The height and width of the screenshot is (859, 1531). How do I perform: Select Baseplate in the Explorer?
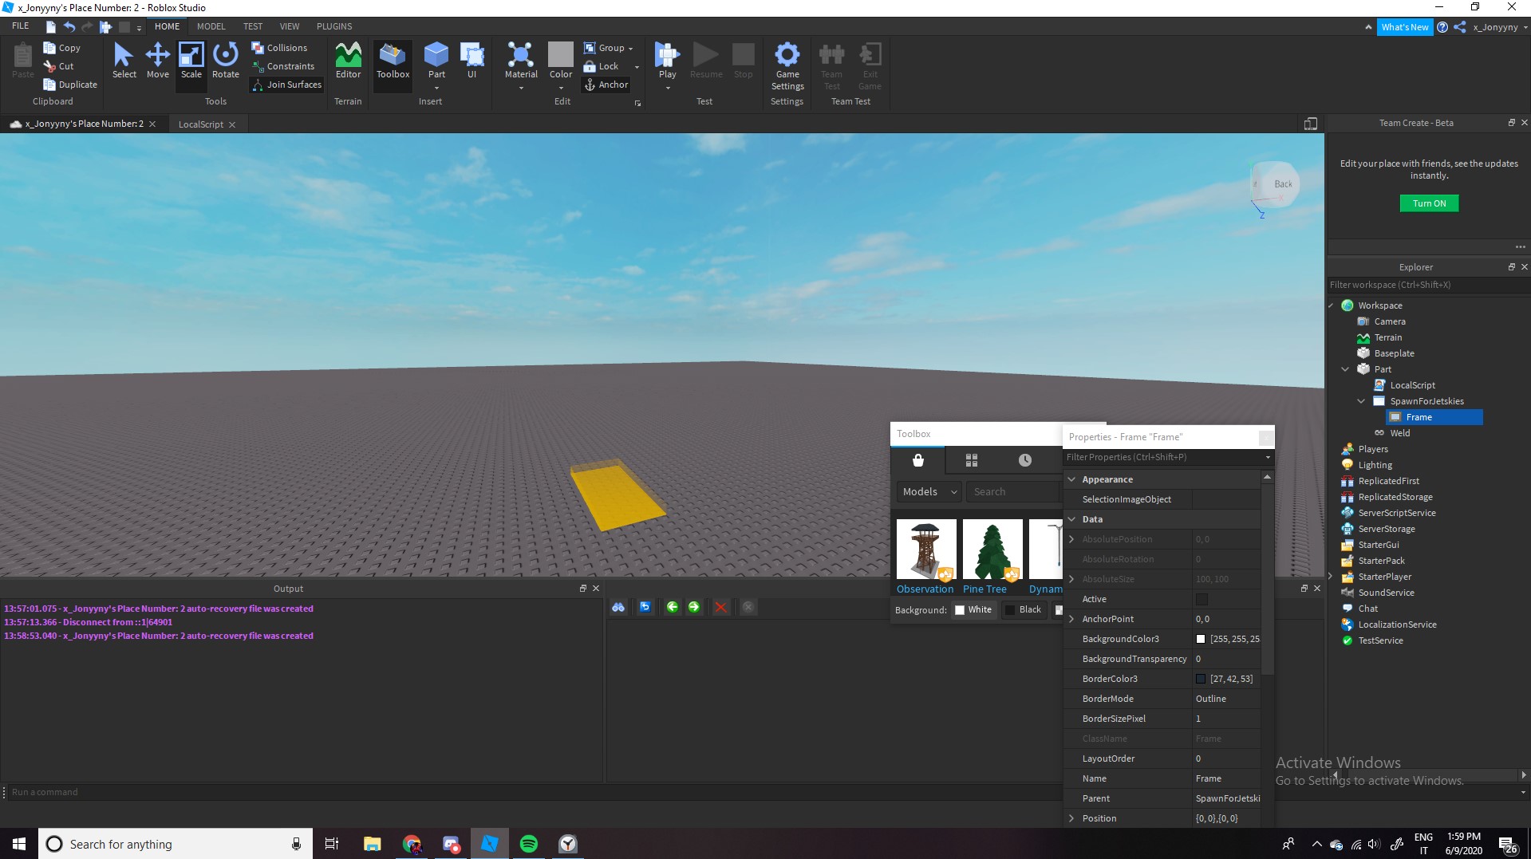click(1394, 353)
